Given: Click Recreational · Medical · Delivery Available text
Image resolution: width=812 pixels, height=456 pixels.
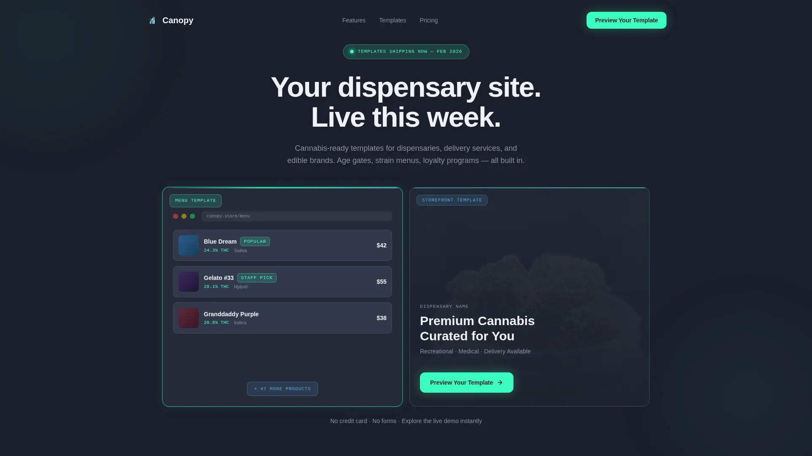Looking at the screenshot, I should tap(475, 351).
